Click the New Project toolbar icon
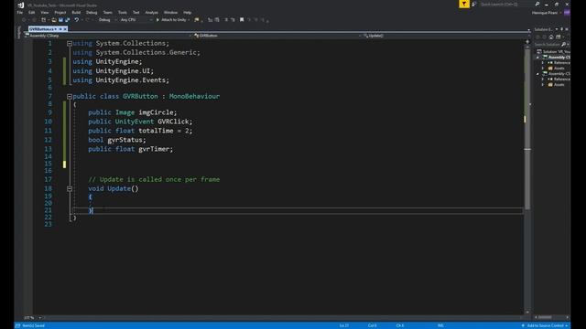 44,20
